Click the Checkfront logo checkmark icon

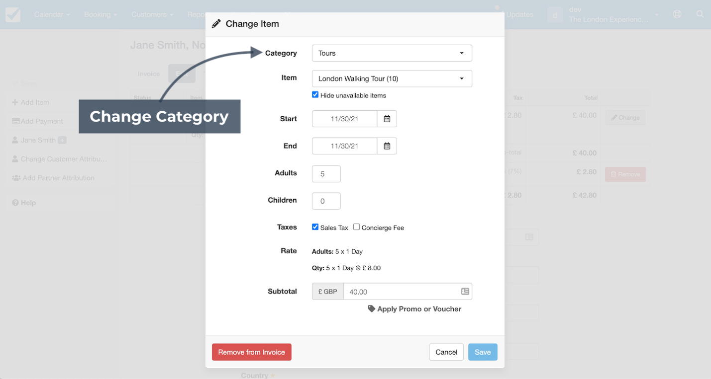(13, 14)
